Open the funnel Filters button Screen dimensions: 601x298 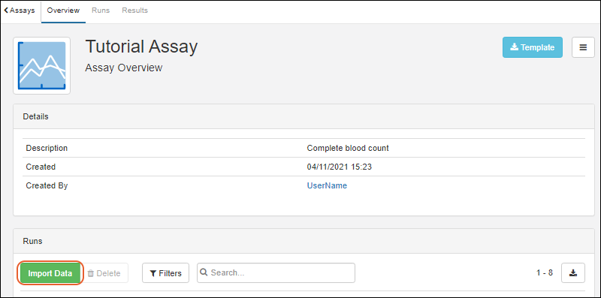tap(165, 273)
